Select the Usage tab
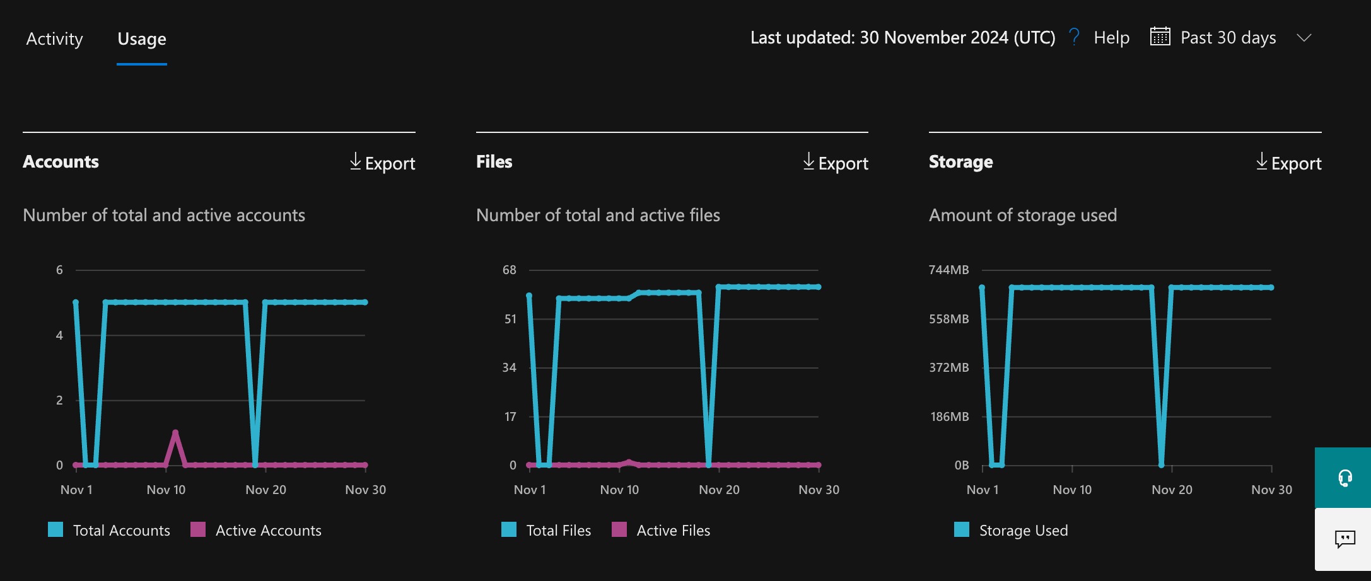 pos(142,39)
